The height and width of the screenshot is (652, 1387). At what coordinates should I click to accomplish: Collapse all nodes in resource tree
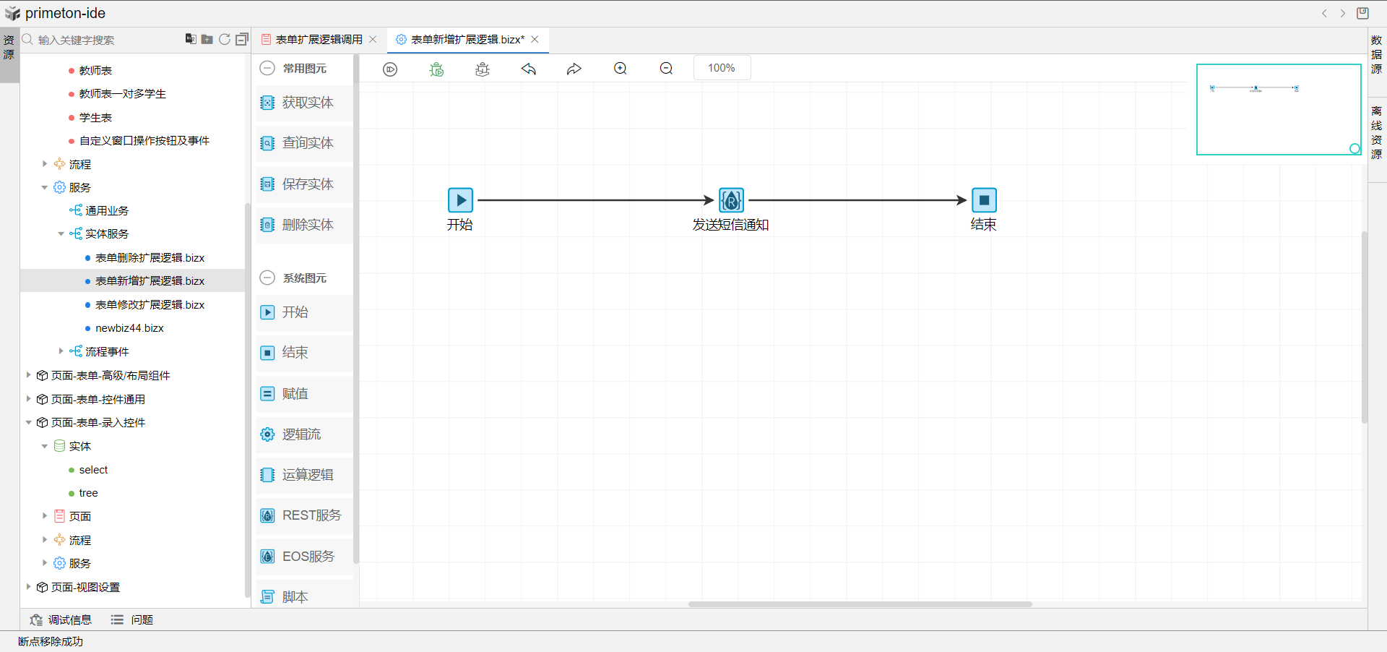pos(242,39)
